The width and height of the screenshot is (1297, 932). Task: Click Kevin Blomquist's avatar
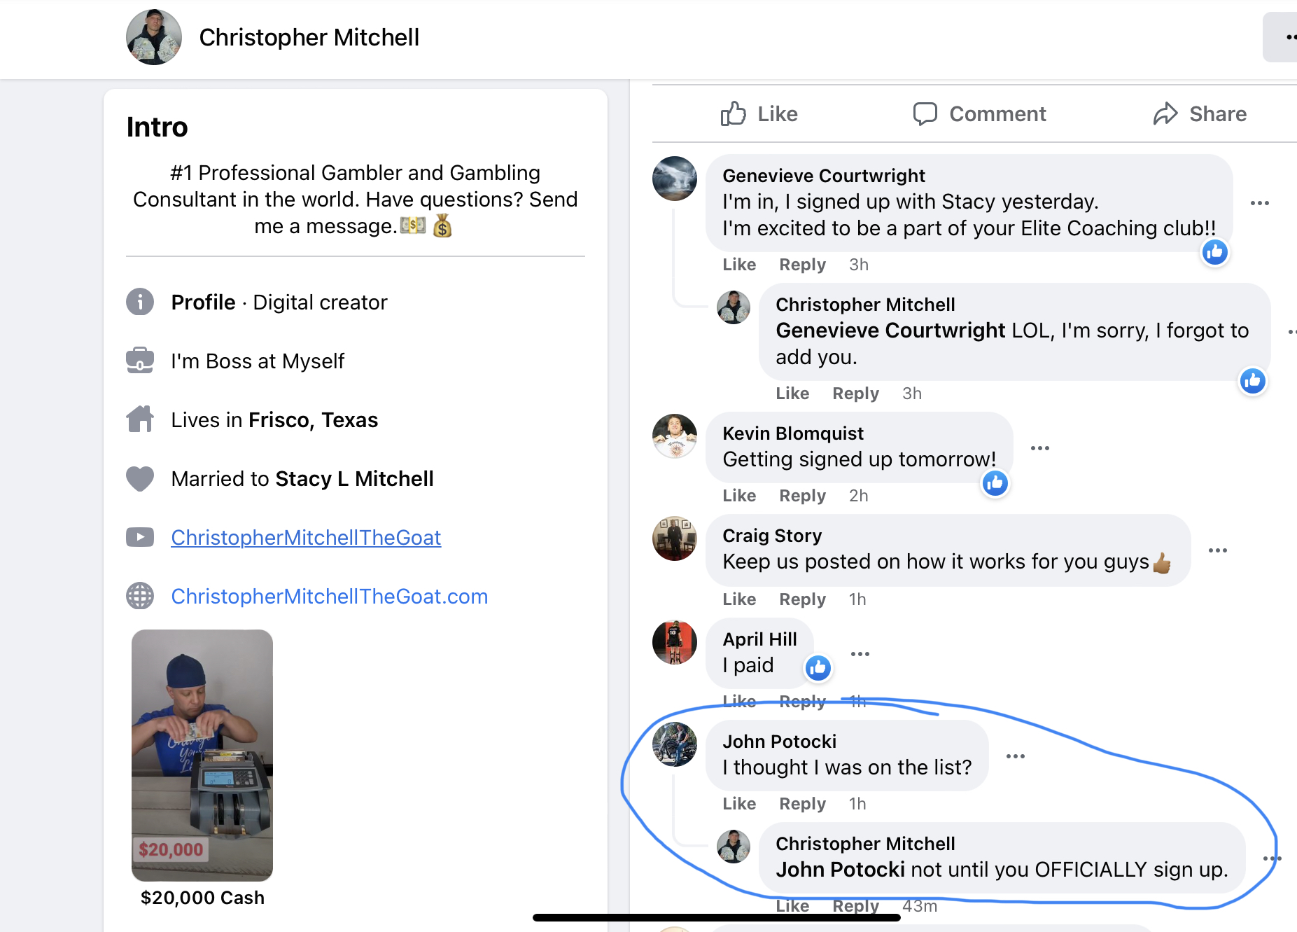click(x=675, y=436)
